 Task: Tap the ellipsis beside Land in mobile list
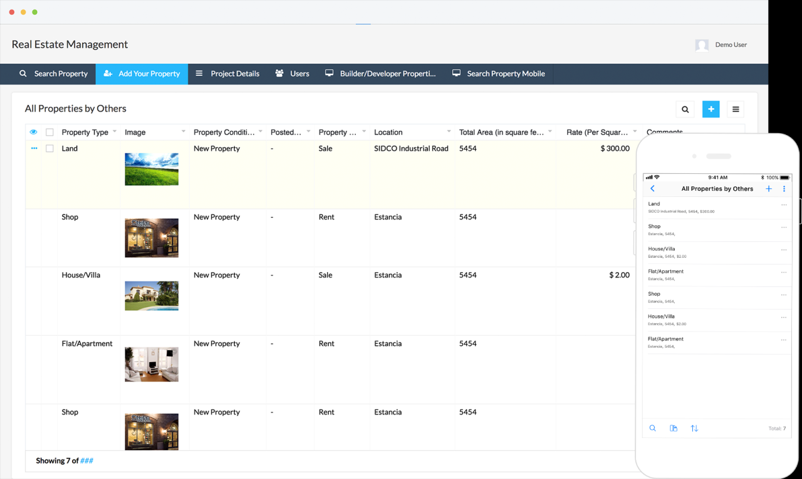pyautogui.click(x=784, y=205)
